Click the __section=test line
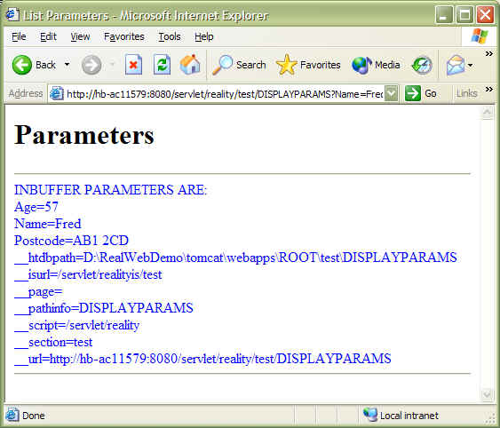This screenshot has width=500, height=428. click(53, 342)
